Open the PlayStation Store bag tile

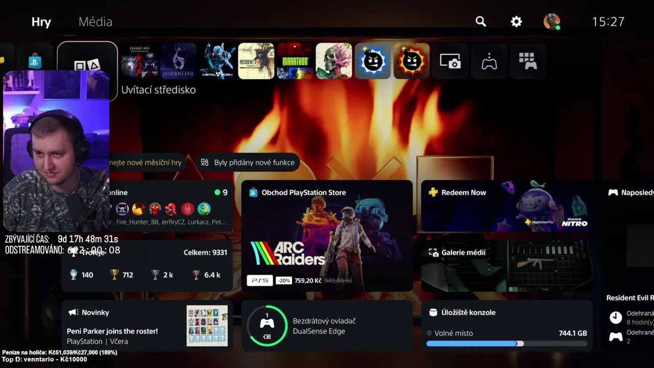click(35, 61)
